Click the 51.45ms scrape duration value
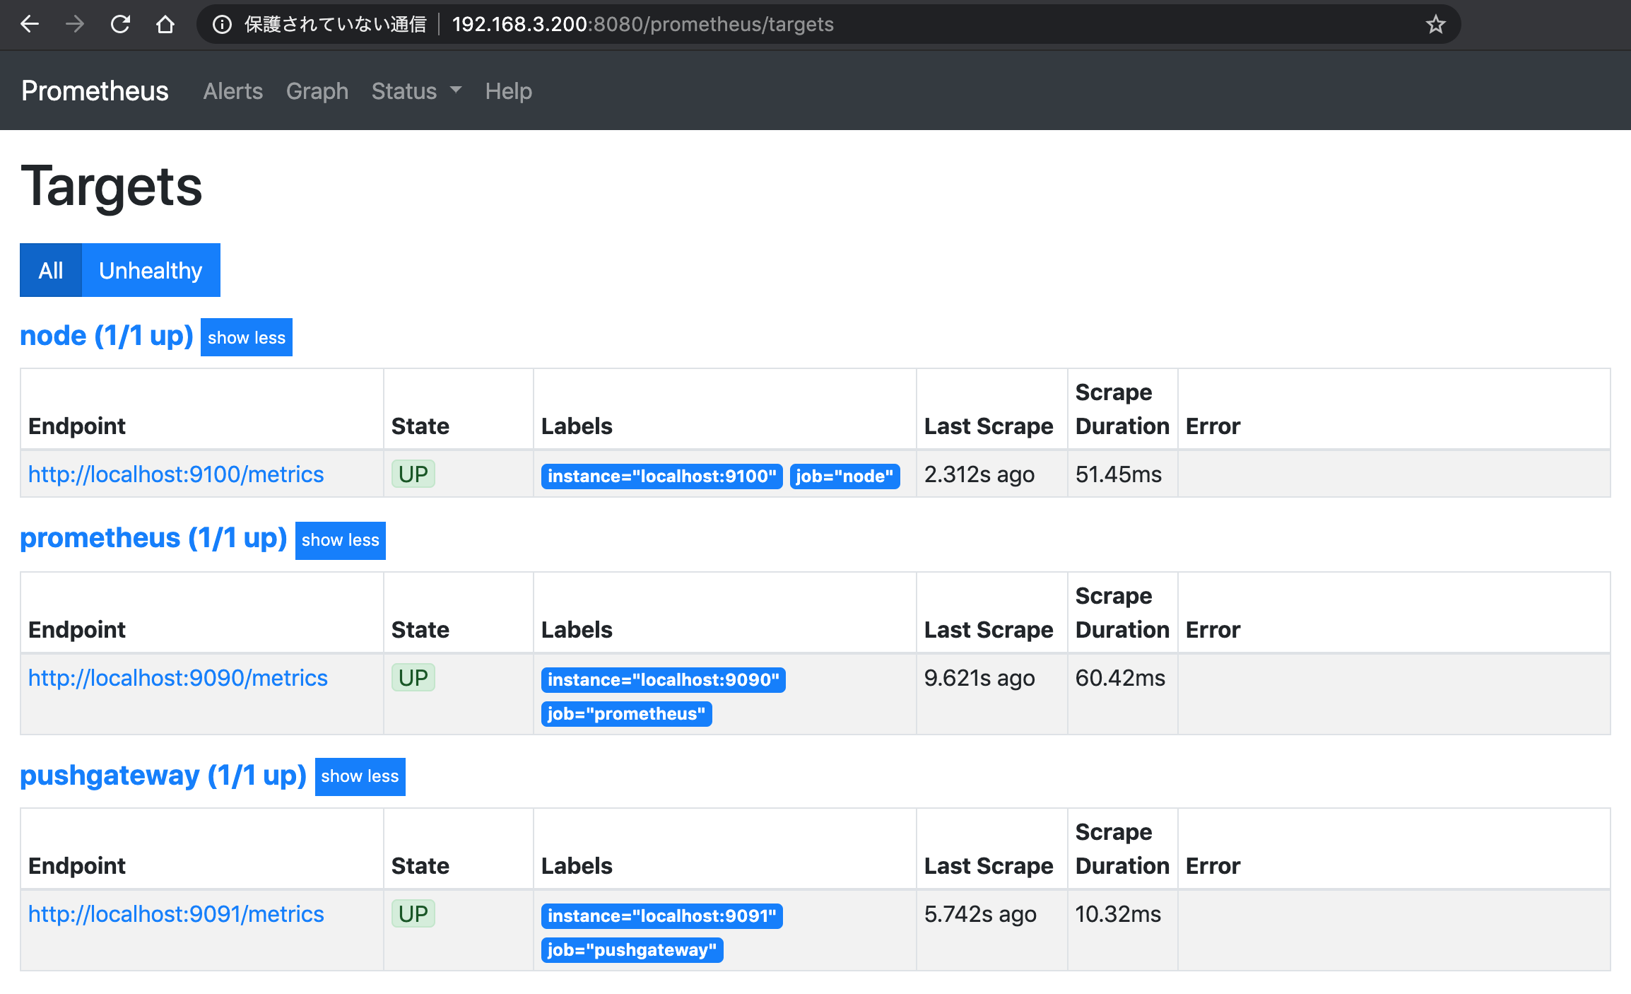The height and width of the screenshot is (994, 1631). click(1119, 474)
